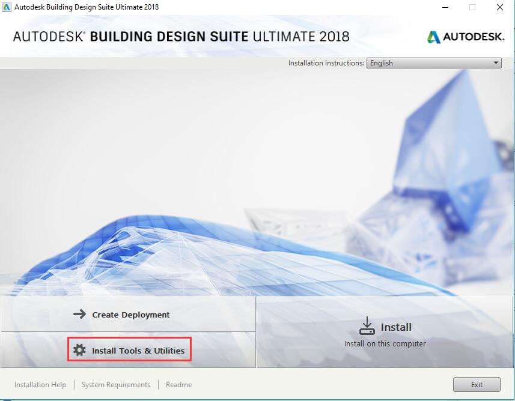The width and height of the screenshot is (515, 401).
Task: Click the gear icon beside Install Tools & Utilities
Action: tap(79, 350)
